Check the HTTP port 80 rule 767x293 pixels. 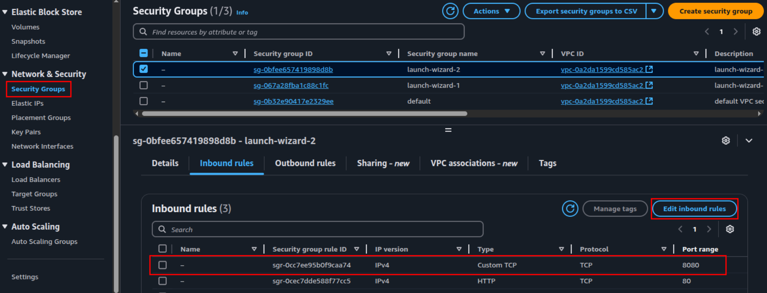(x=163, y=281)
